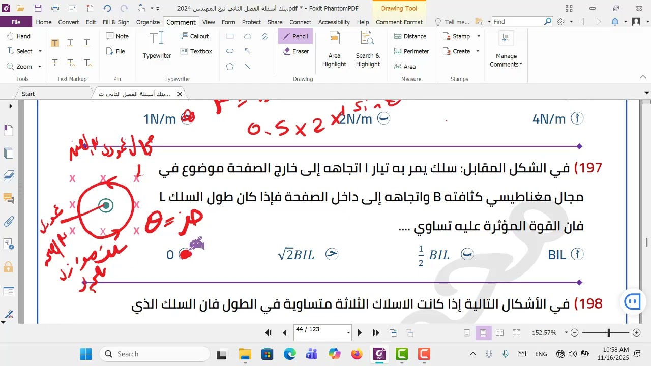Select the Eraser tool

pos(295,51)
